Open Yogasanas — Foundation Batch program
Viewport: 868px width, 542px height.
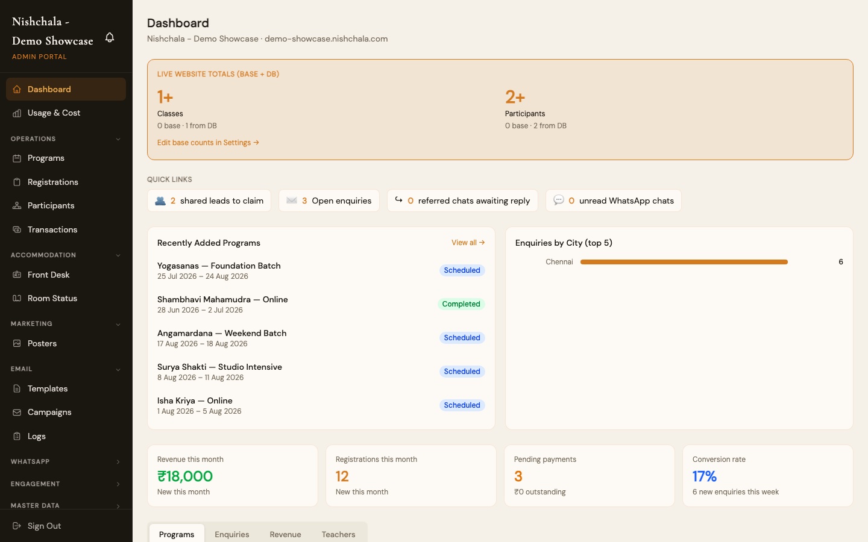coord(321,270)
